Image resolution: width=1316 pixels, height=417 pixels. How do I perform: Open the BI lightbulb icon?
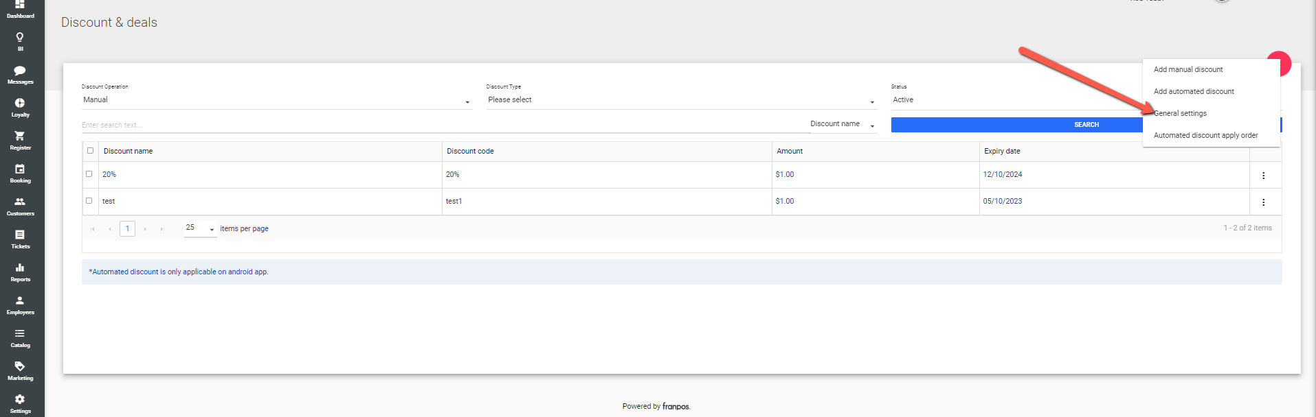pyautogui.click(x=20, y=41)
